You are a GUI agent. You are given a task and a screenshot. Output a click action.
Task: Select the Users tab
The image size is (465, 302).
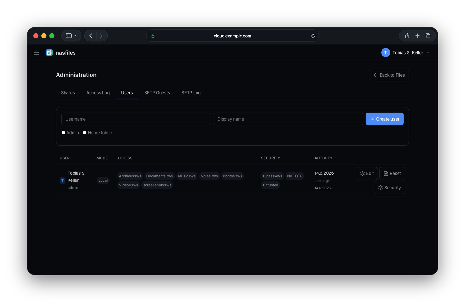click(127, 93)
